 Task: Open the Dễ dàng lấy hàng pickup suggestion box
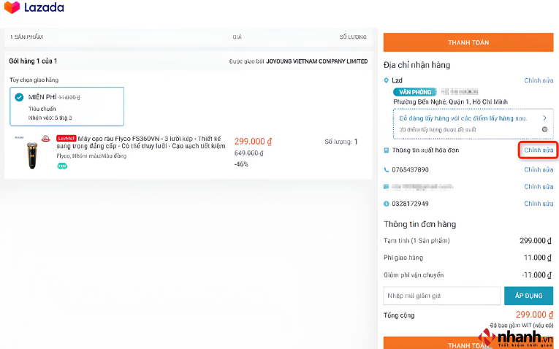point(473,123)
